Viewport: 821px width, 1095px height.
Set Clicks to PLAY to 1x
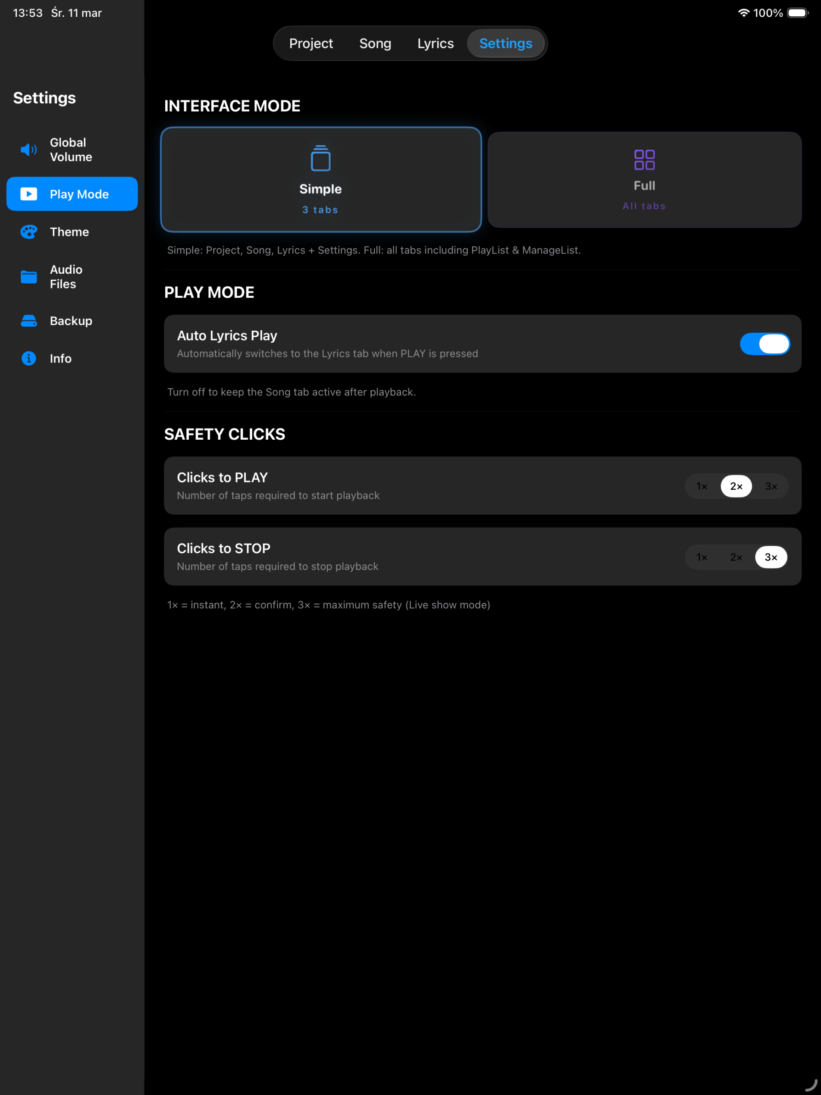(x=701, y=486)
